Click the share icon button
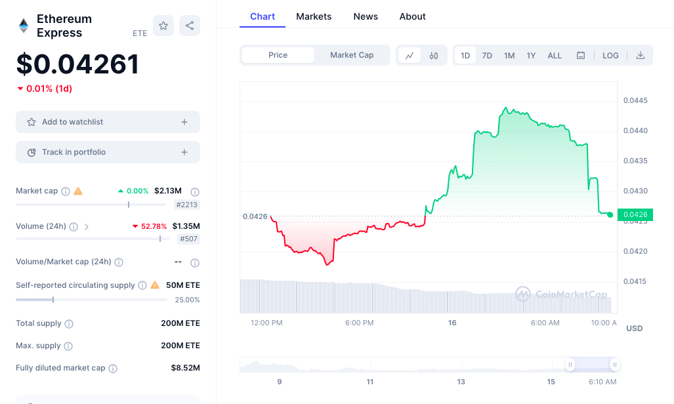The image size is (674, 404). (190, 26)
